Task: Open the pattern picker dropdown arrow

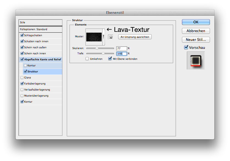Action: tap(103, 36)
